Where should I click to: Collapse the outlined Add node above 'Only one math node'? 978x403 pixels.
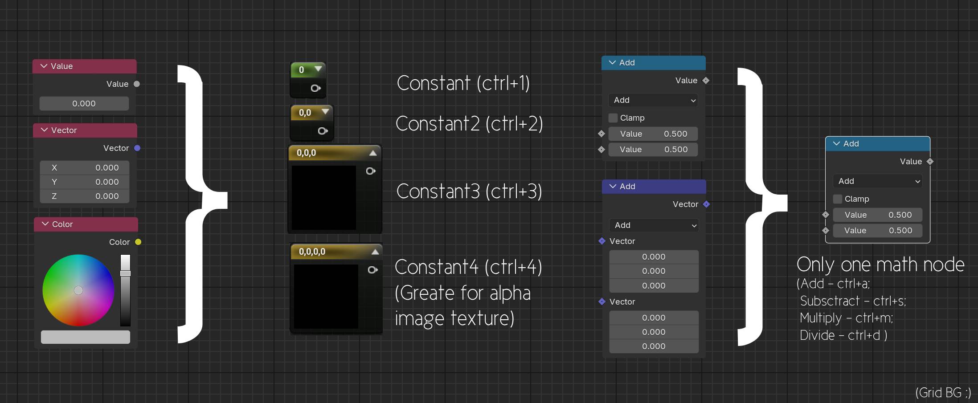coord(837,144)
